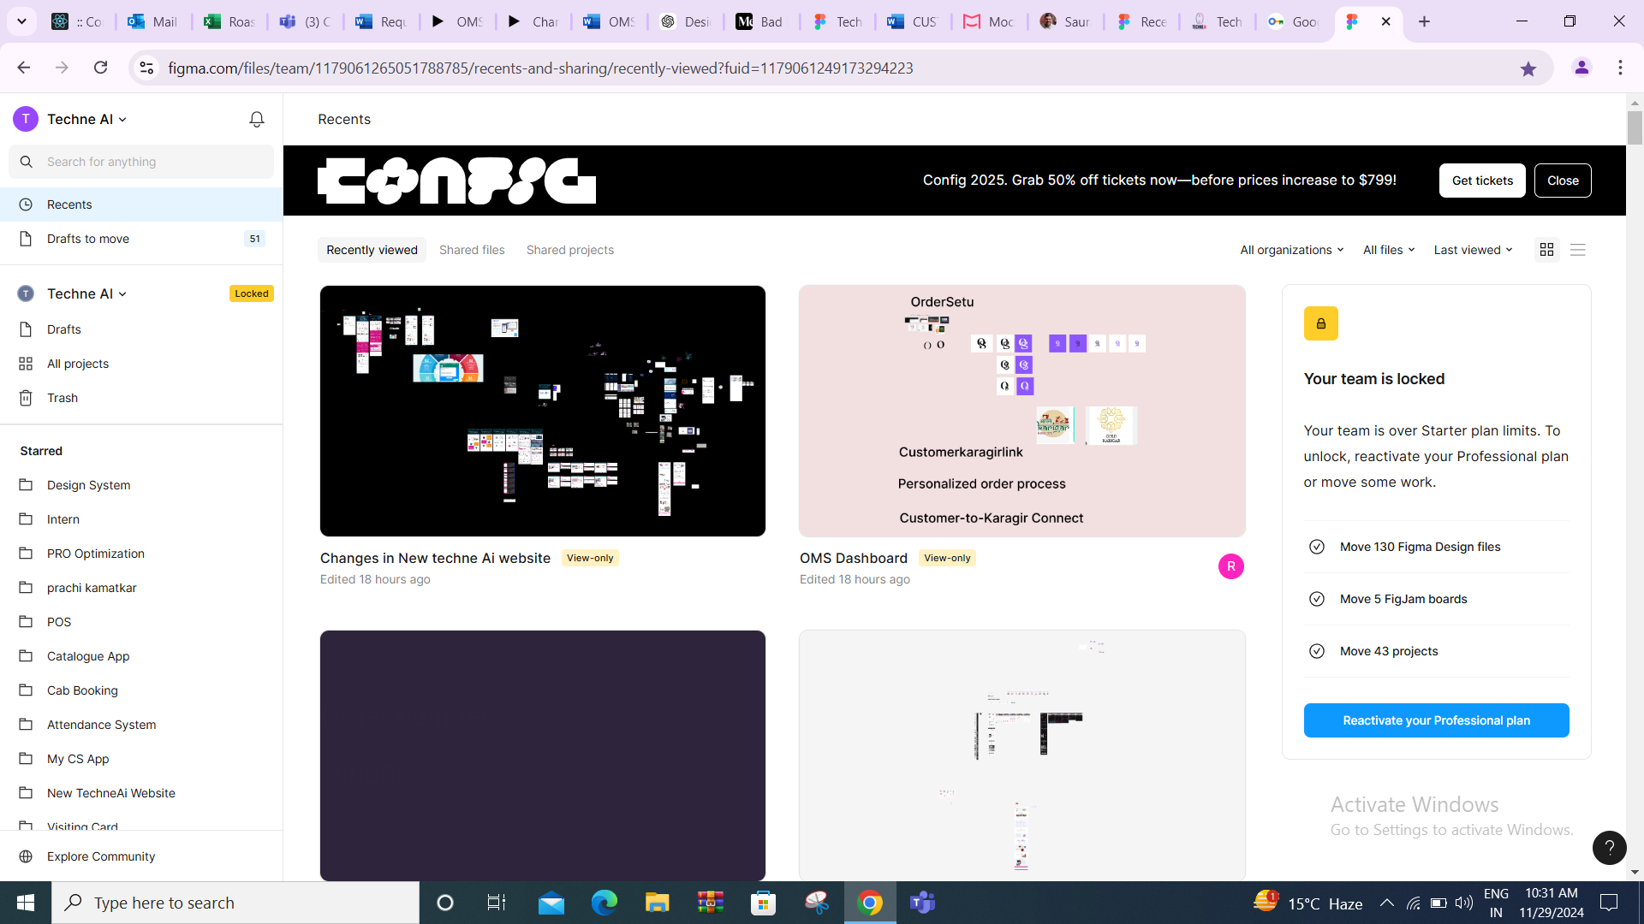The height and width of the screenshot is (924, 1644).
Task: Click Reactivate your Professional plan
Action: click(x=1436, y=720)
